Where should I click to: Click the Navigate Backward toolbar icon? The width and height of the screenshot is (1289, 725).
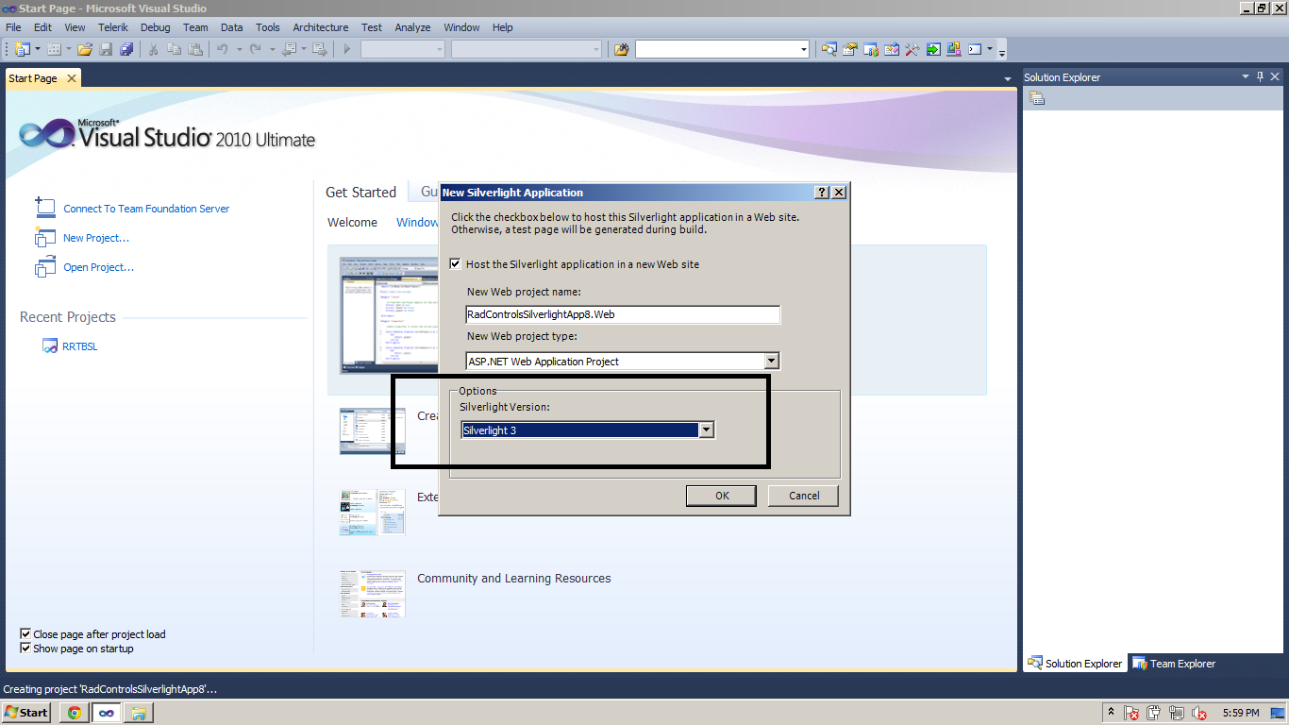[x=289, y=49]
